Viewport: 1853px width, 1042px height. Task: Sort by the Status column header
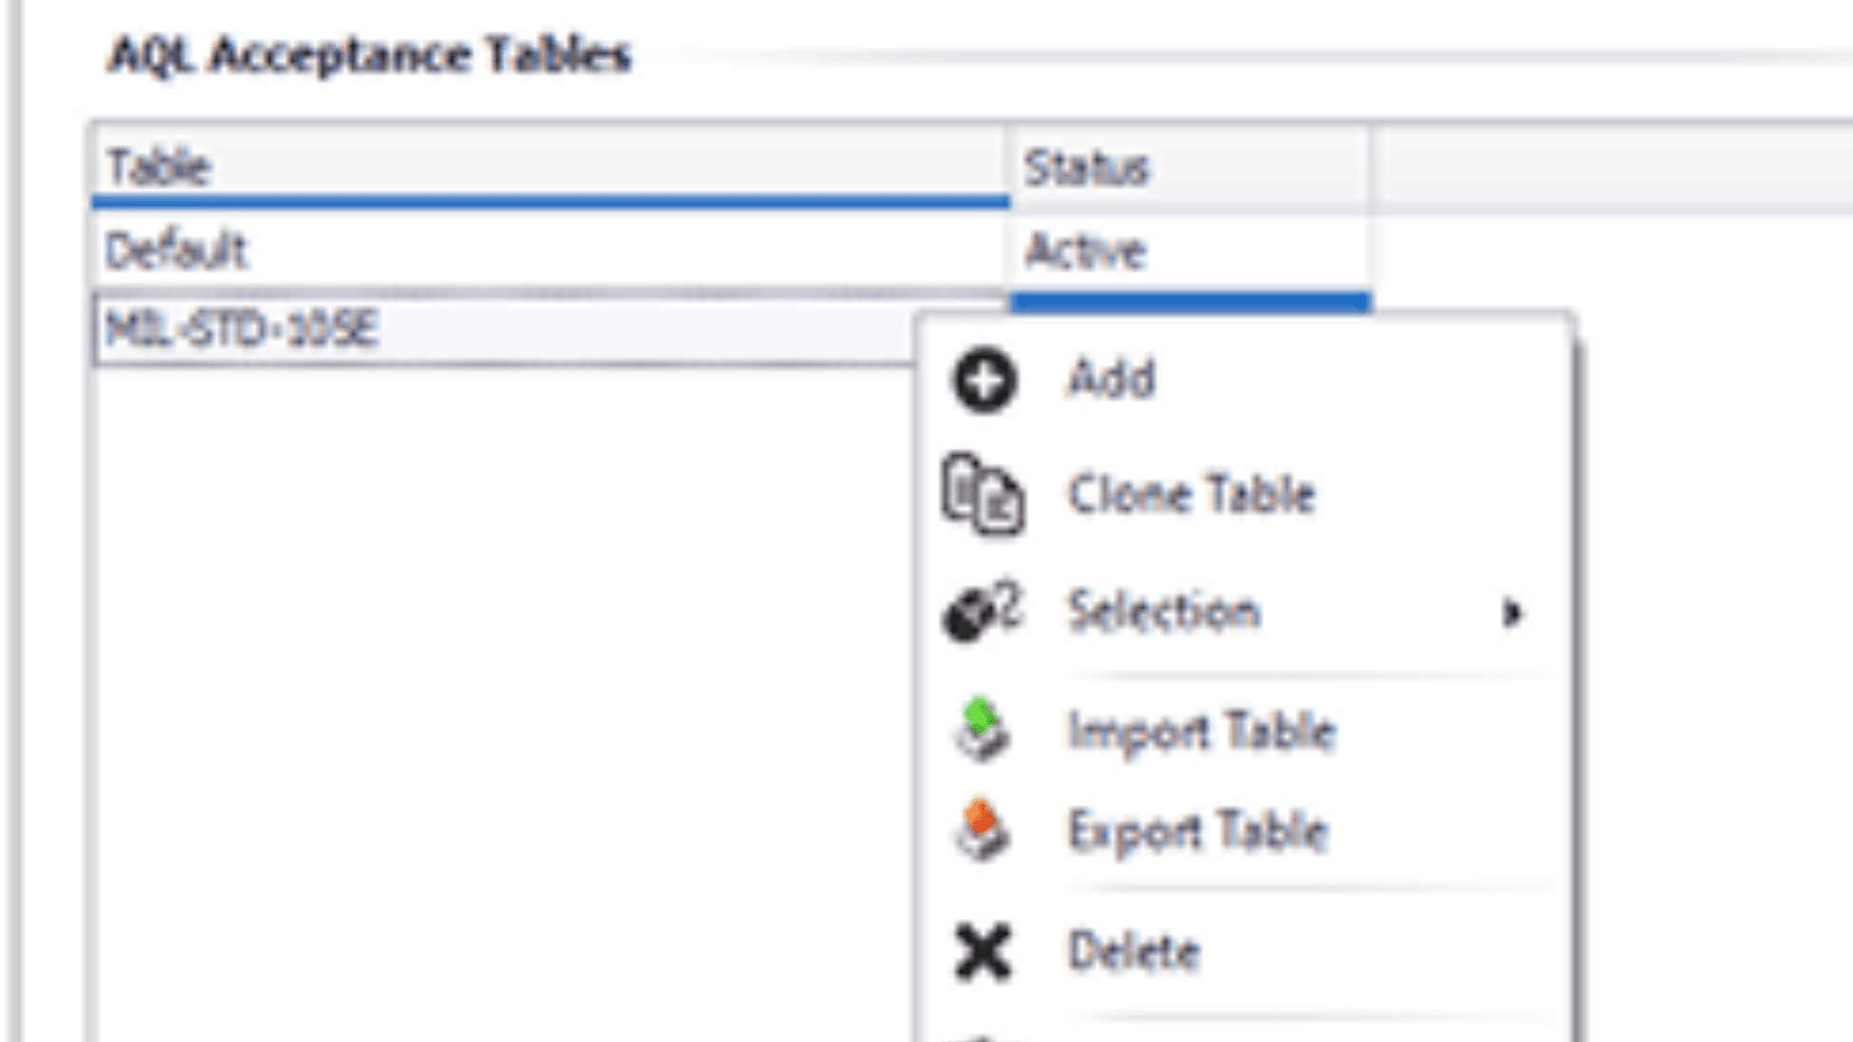[x=1189, y=168]
